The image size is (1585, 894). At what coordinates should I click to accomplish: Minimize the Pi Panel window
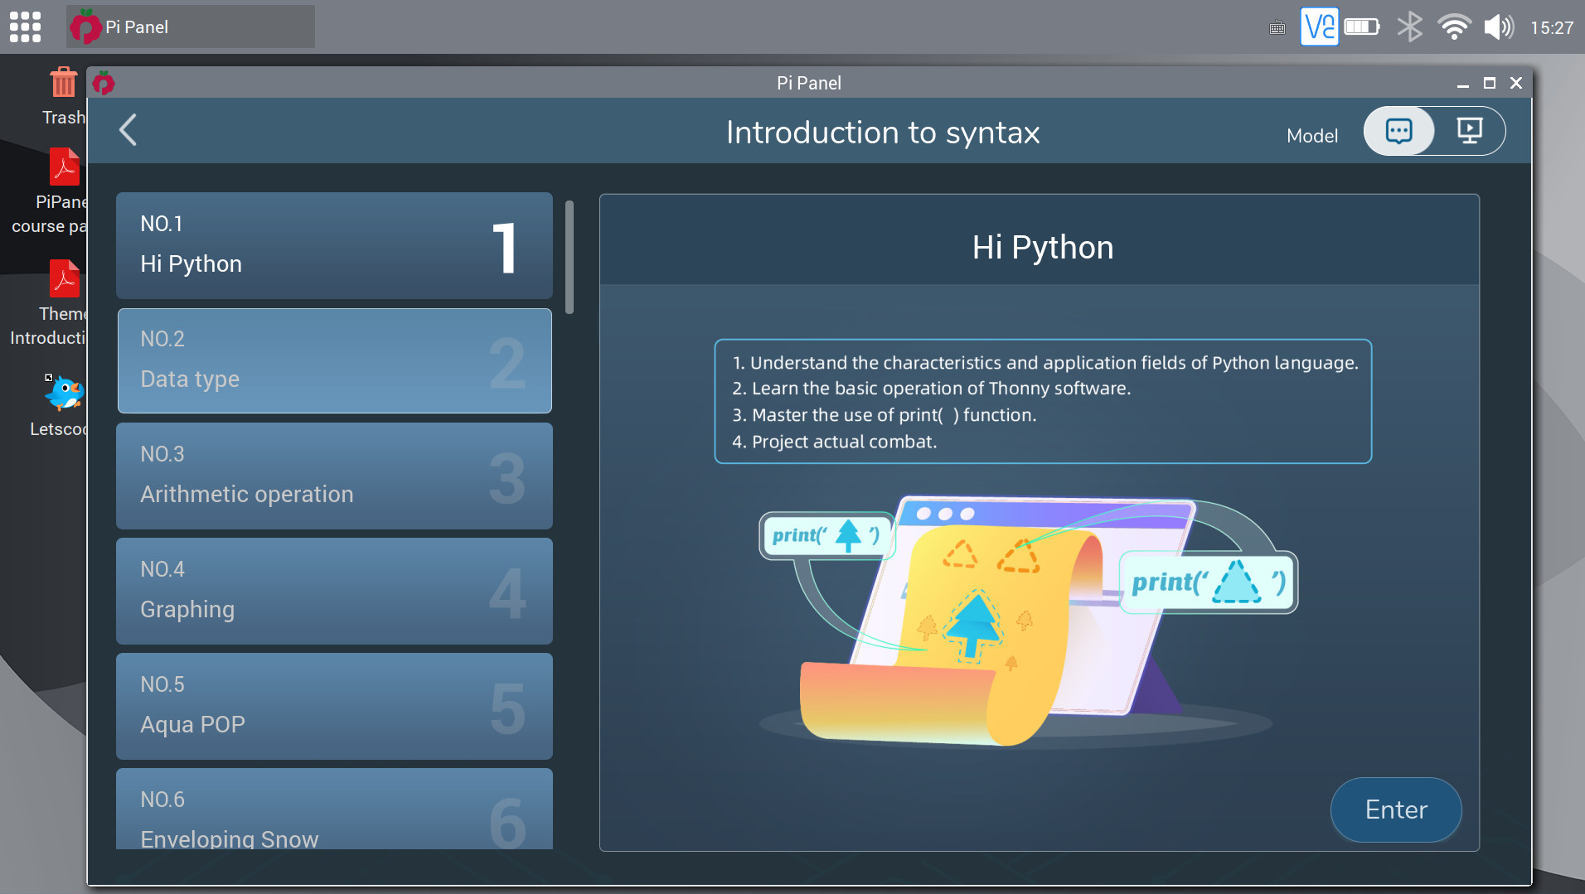[1463, 84]
